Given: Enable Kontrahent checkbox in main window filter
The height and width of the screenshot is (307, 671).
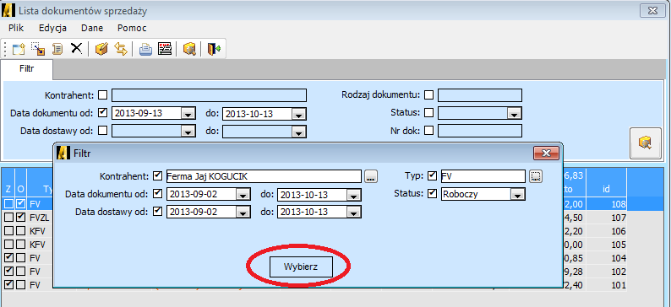Looking at the screenshot, I should (103, 94).
